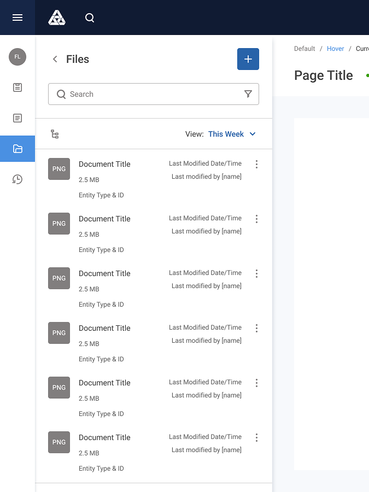Open options menu for first document

point(256,165)
